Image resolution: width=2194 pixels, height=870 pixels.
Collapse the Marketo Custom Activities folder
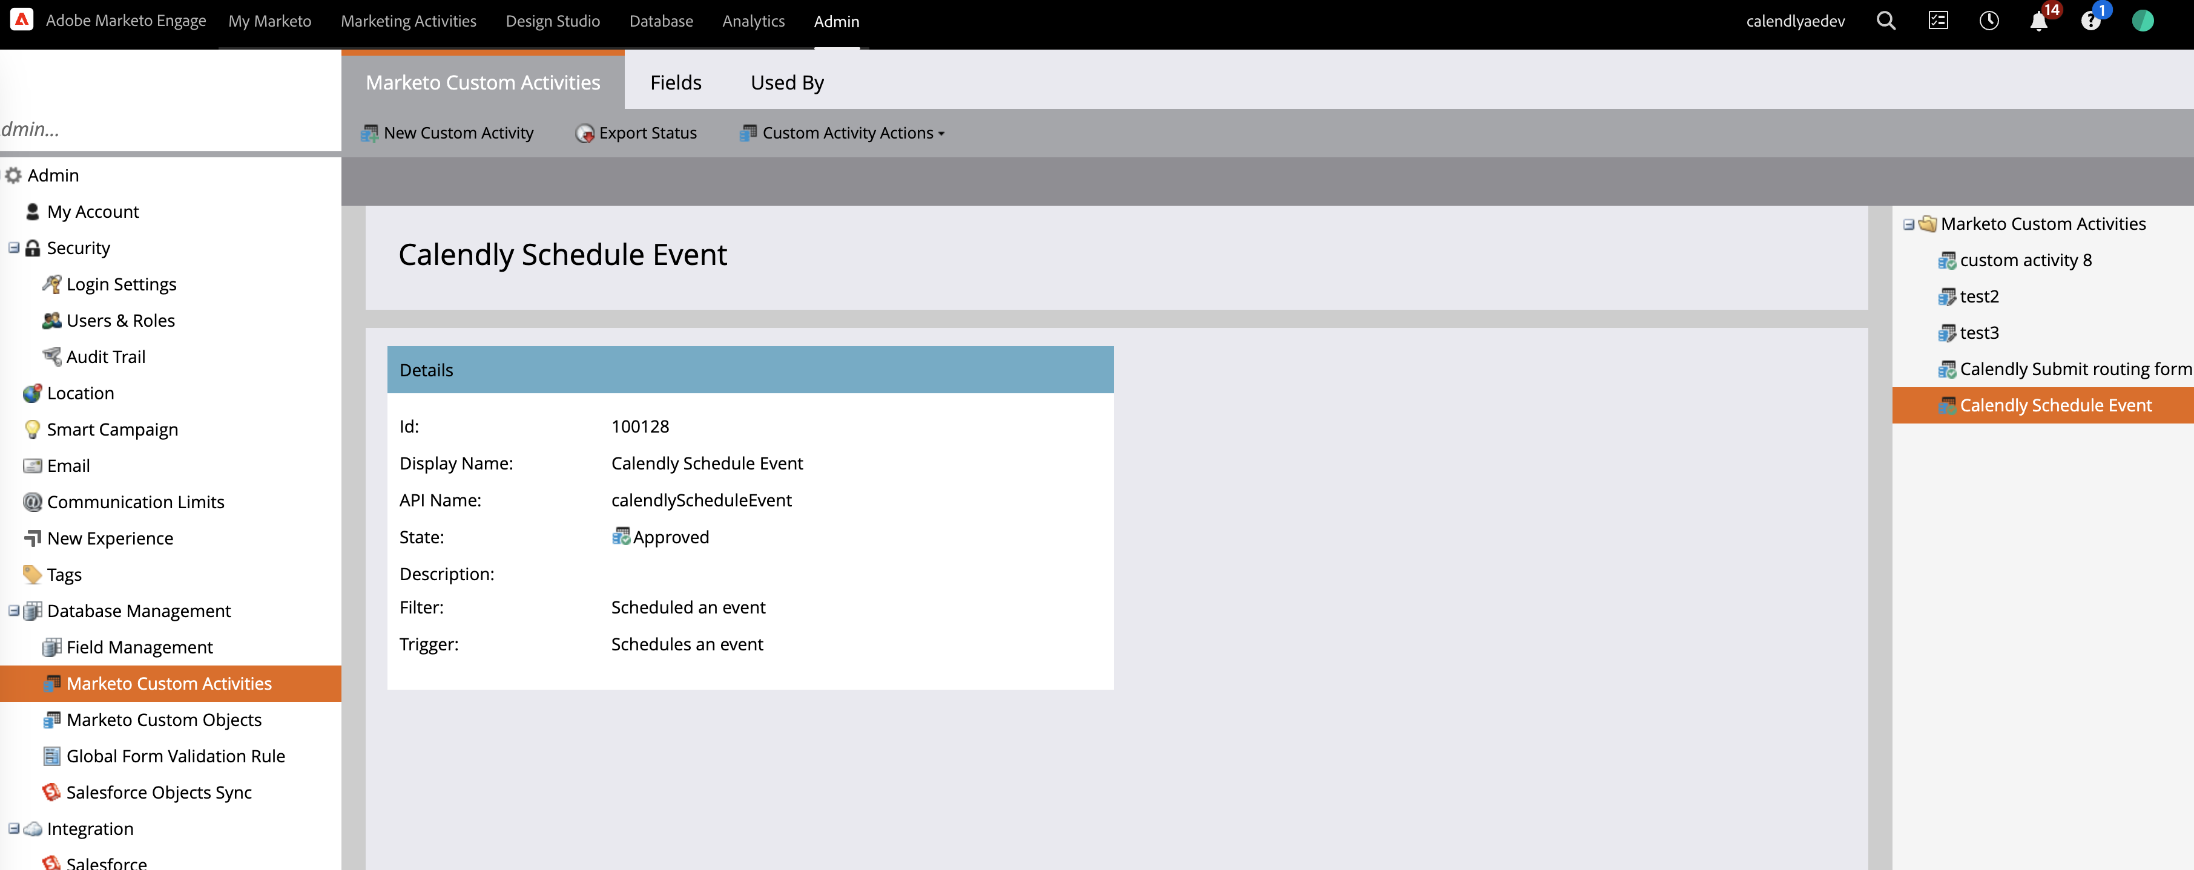pyautogui.click(x=1909, y=224)
